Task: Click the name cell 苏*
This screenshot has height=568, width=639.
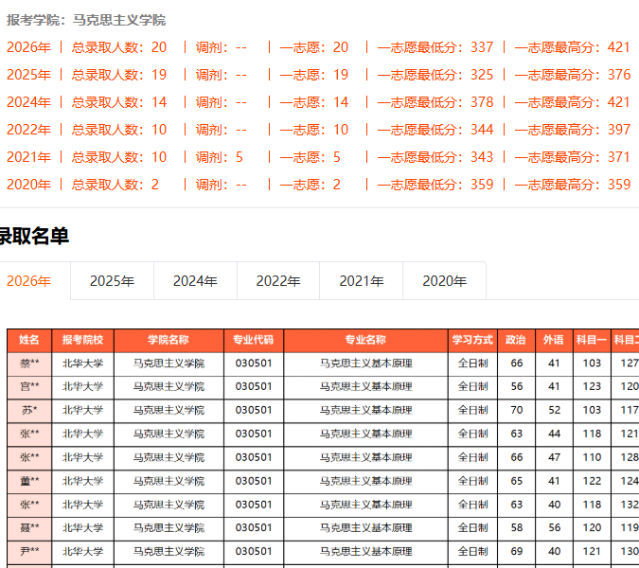Action: [29, 410]
